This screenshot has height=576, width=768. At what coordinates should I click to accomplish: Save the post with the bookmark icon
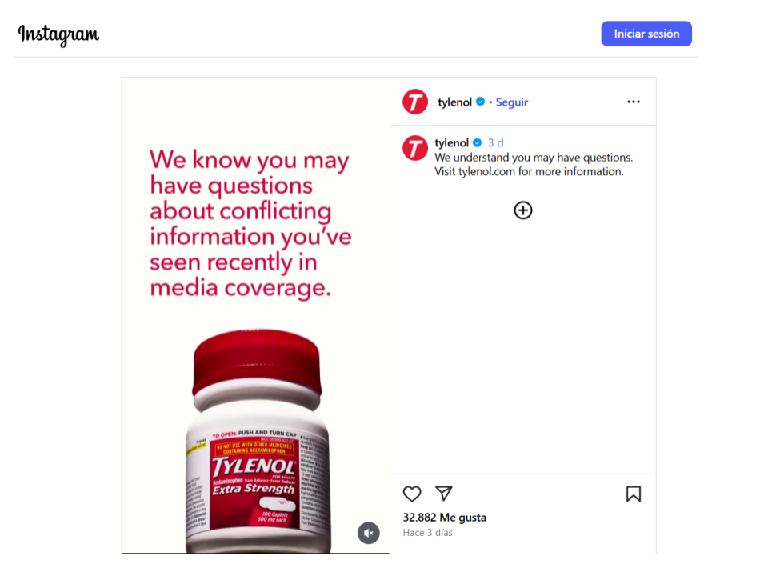(x=634, y=494)
